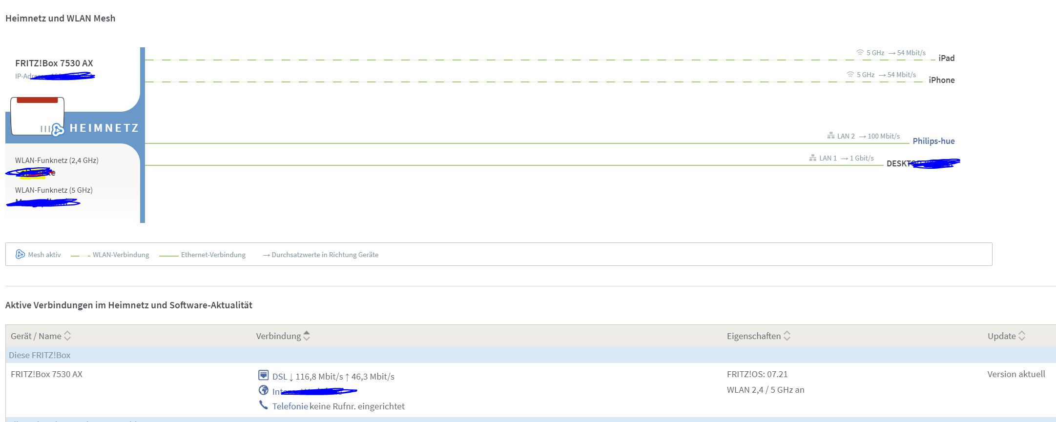Click the Mesh aktiv legend icon

[20, 254]
